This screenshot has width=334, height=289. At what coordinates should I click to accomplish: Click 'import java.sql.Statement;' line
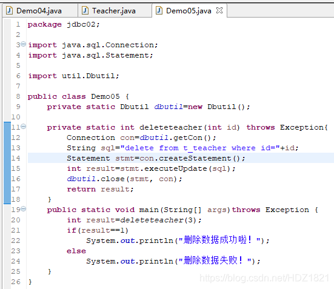pos(90,55)
